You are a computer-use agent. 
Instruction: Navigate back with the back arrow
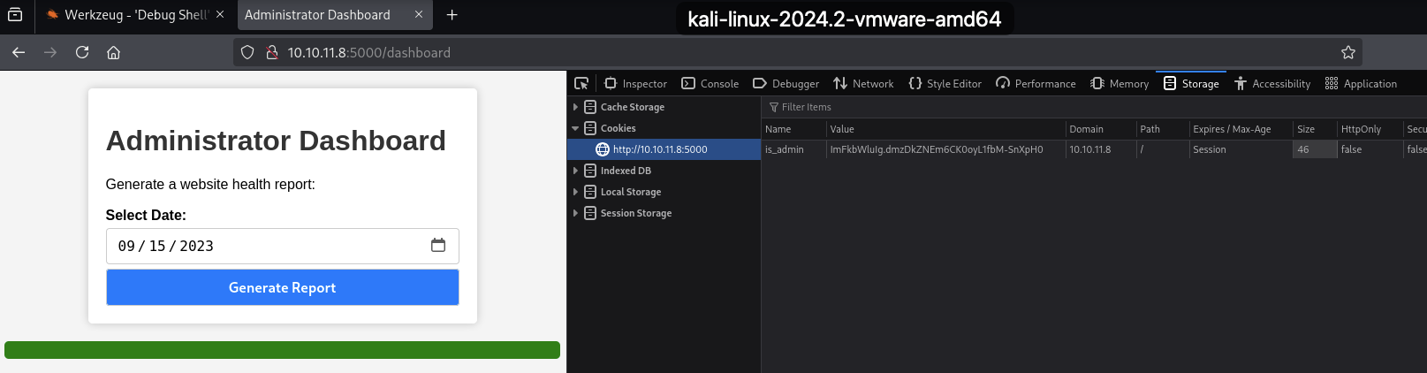(19, 53)
